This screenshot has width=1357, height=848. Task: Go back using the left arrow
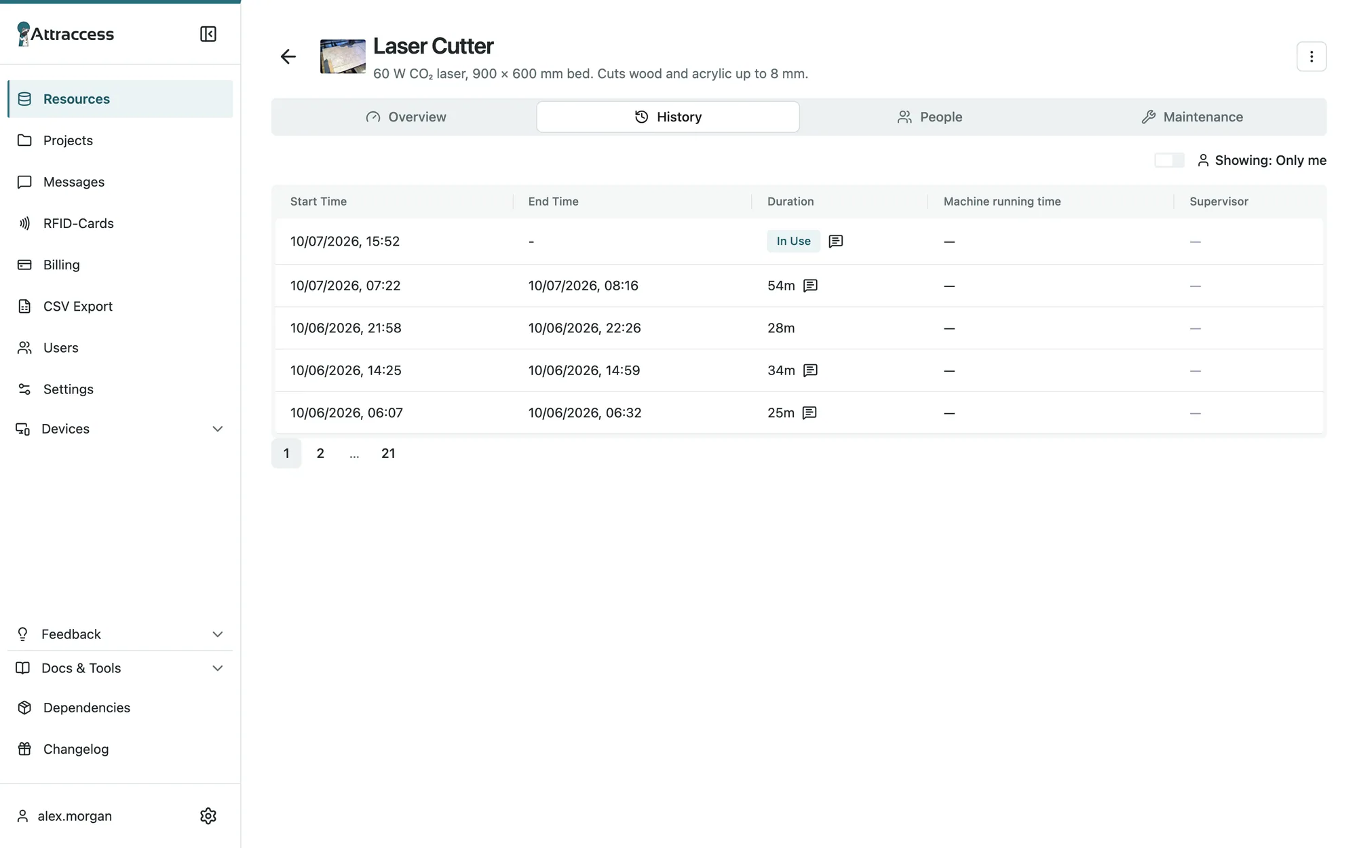[288, 56]
